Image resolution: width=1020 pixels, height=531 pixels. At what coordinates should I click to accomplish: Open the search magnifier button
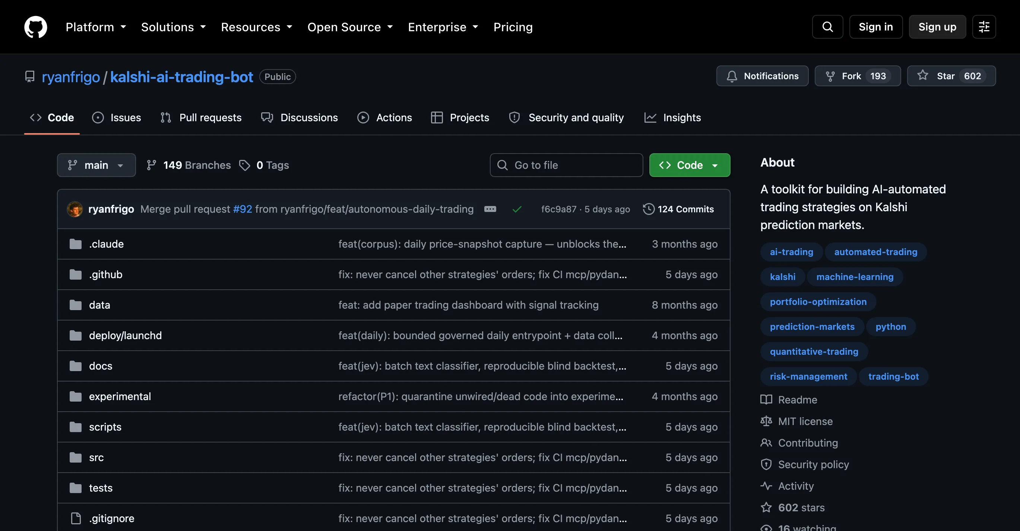coord(827,27)
